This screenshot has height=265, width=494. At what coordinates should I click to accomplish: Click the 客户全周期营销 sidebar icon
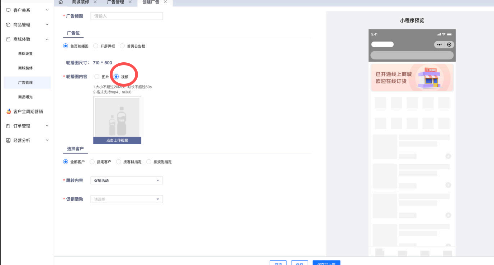(x=9, y=111)
